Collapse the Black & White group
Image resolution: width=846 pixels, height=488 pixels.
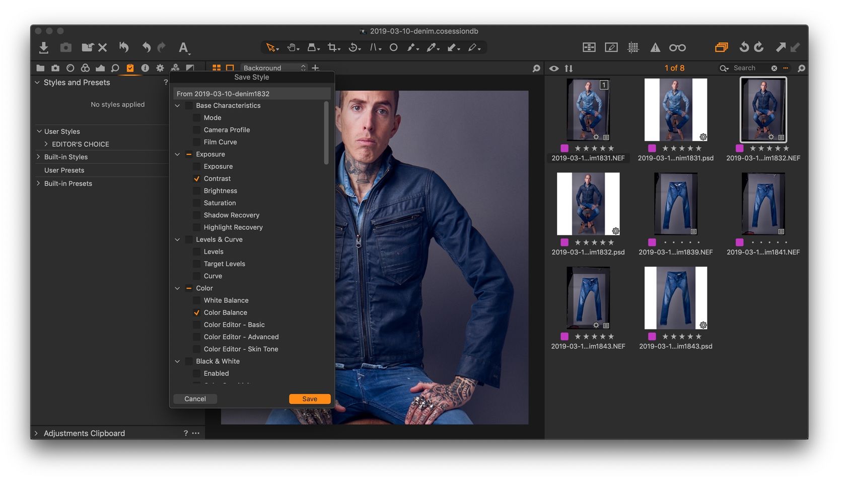point(177,361)
